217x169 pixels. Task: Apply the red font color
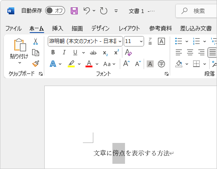89,64
